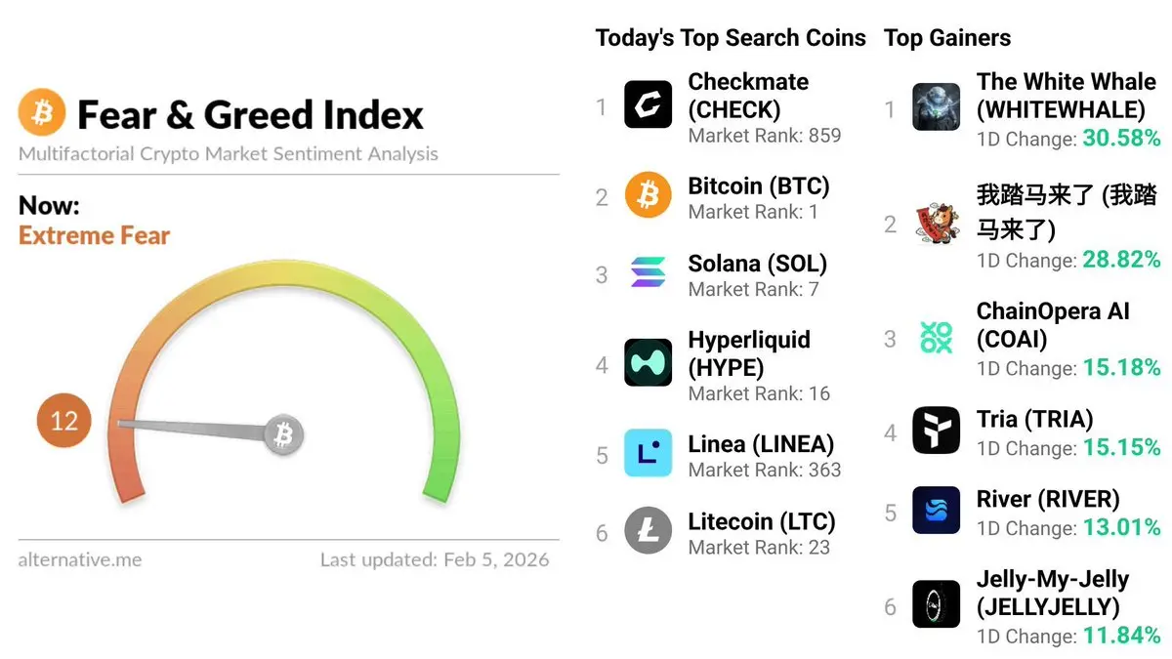Click the River (RIVER) coin icon
The width and height of the screenshot is (1172, 659).
tap(936, 510)
